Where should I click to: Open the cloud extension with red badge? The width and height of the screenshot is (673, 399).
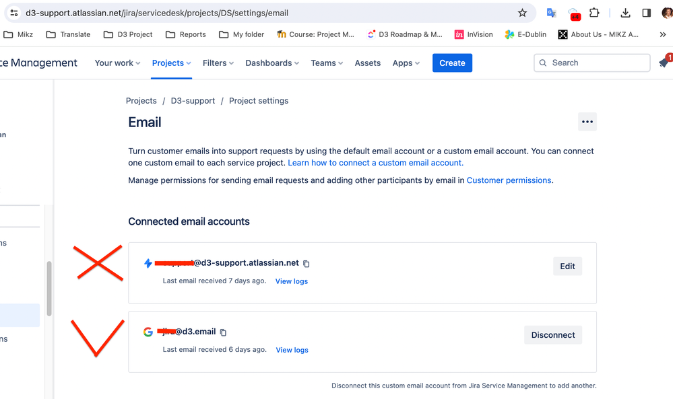click(x=573, y=13)
